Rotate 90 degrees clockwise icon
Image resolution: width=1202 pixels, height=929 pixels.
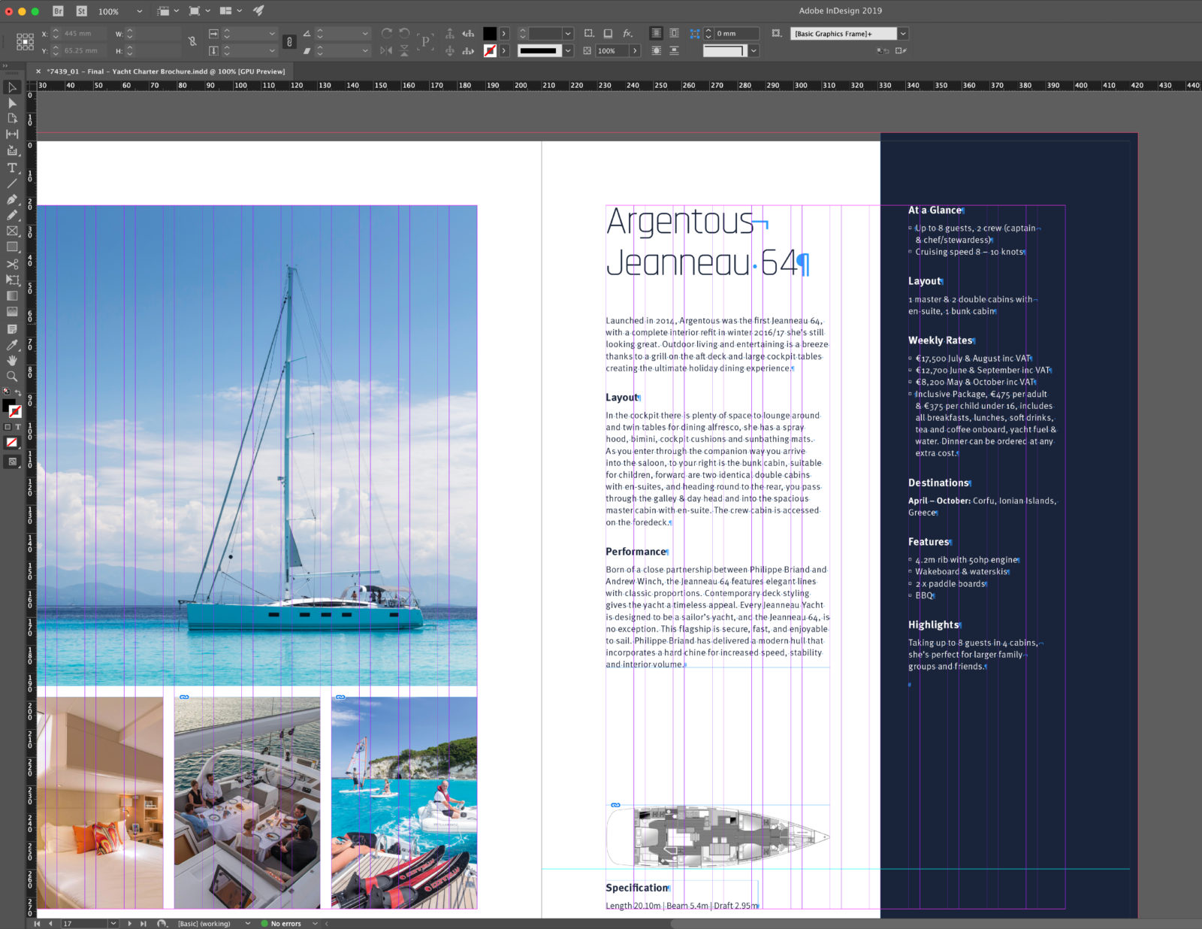387,33
